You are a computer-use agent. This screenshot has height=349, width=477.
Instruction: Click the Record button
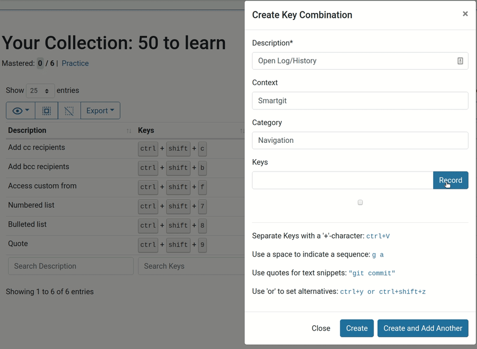coord(450,180)
